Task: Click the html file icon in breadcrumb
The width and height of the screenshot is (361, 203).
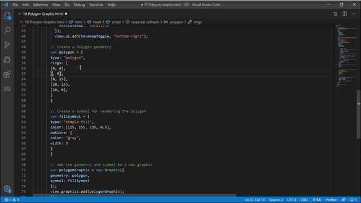Action: coord(21,22)
